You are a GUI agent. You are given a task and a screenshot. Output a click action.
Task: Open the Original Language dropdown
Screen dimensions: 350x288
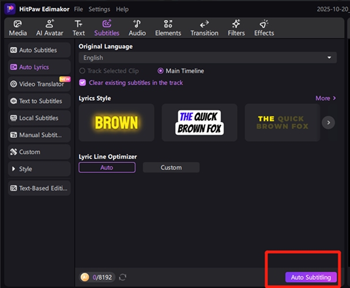coord(208,58)
